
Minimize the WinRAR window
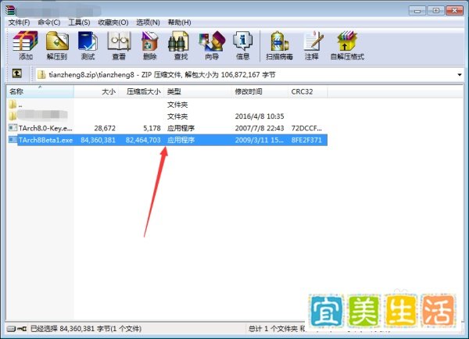pos(417,11)
